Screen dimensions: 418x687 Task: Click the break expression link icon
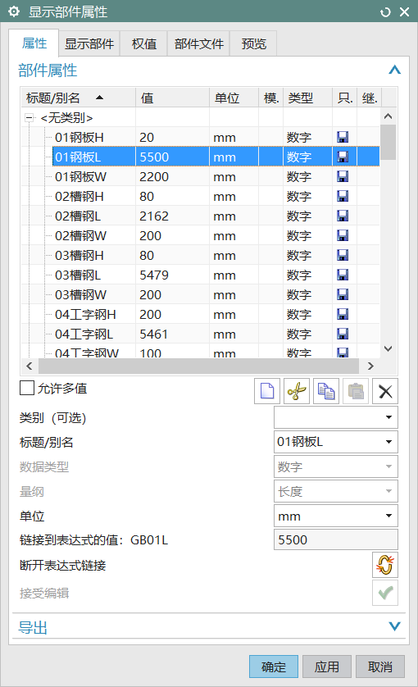385,565
